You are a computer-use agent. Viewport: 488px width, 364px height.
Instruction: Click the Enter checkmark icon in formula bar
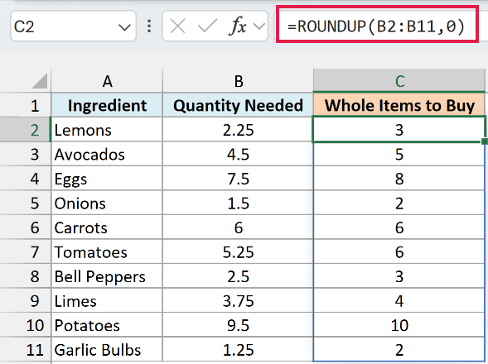[x=207, y=26]
